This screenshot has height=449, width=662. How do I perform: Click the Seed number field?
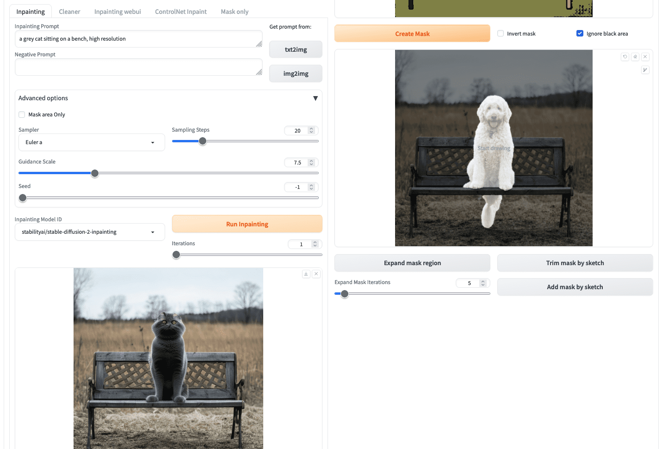click(301, 187)
